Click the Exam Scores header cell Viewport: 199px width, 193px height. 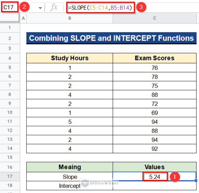(x=155, y=58)
